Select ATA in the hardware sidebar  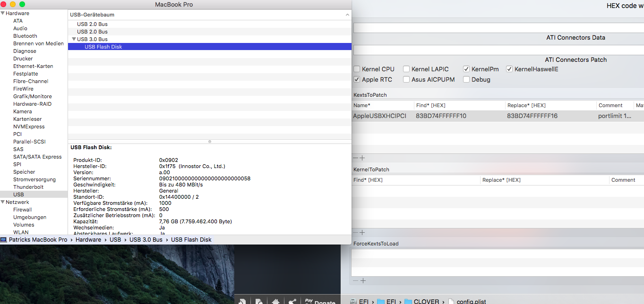pos(18,21)
